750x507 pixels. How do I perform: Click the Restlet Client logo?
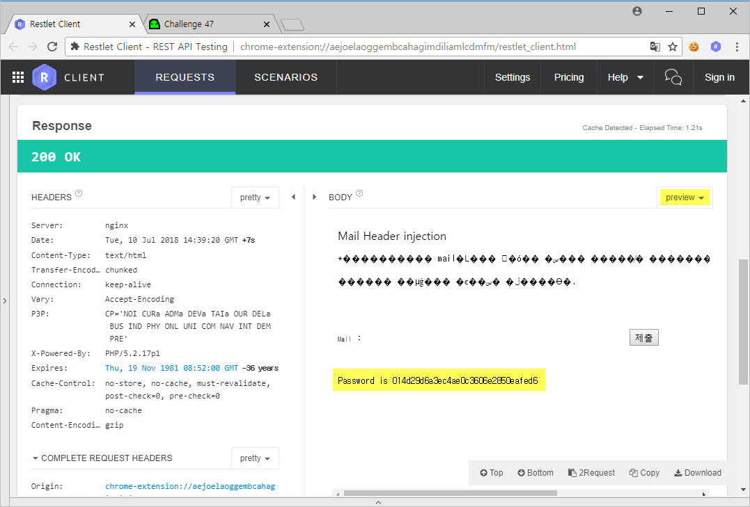44,77
